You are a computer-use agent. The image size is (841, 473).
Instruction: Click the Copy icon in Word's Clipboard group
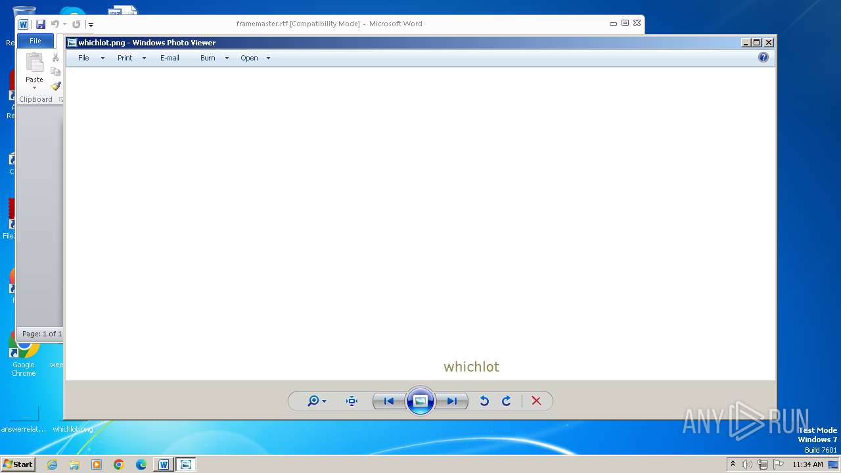(56, 72)
